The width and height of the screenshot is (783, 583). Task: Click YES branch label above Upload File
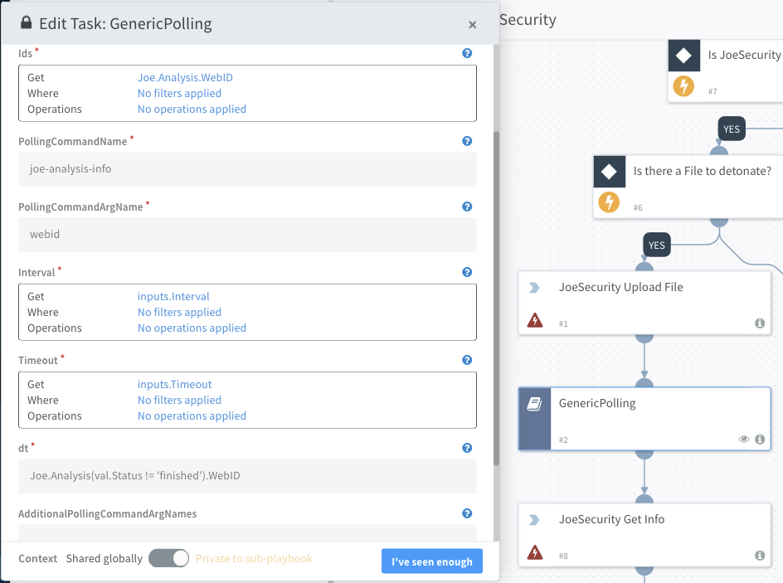click(x=656, y=245)
